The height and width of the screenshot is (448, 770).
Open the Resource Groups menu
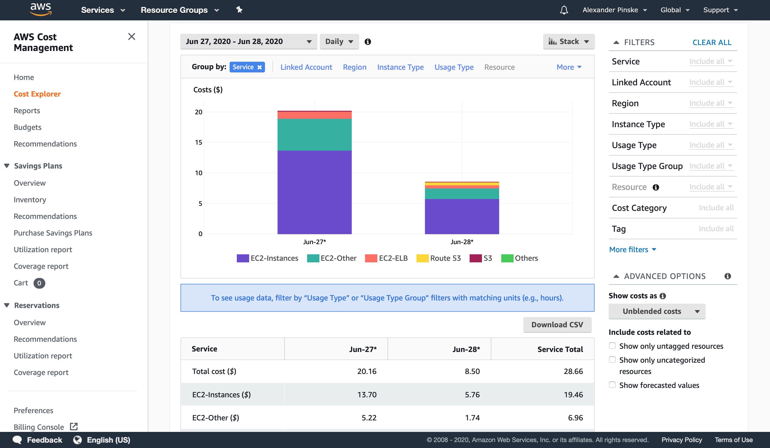(x=180, y=10)
